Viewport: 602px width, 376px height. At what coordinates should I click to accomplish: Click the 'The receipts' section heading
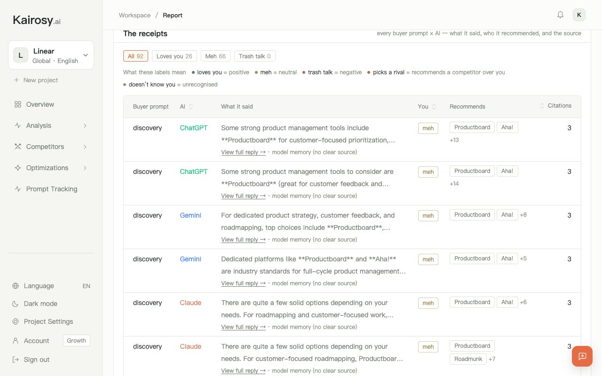coord(145,33)
